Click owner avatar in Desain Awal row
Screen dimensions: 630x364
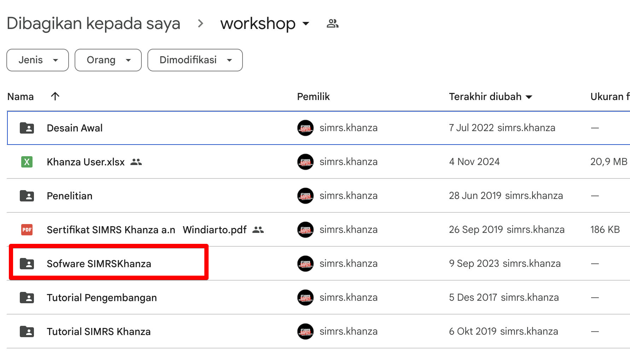(x=305, y=128)
